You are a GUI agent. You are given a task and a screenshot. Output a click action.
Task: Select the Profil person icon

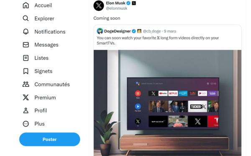coord(26,111)
